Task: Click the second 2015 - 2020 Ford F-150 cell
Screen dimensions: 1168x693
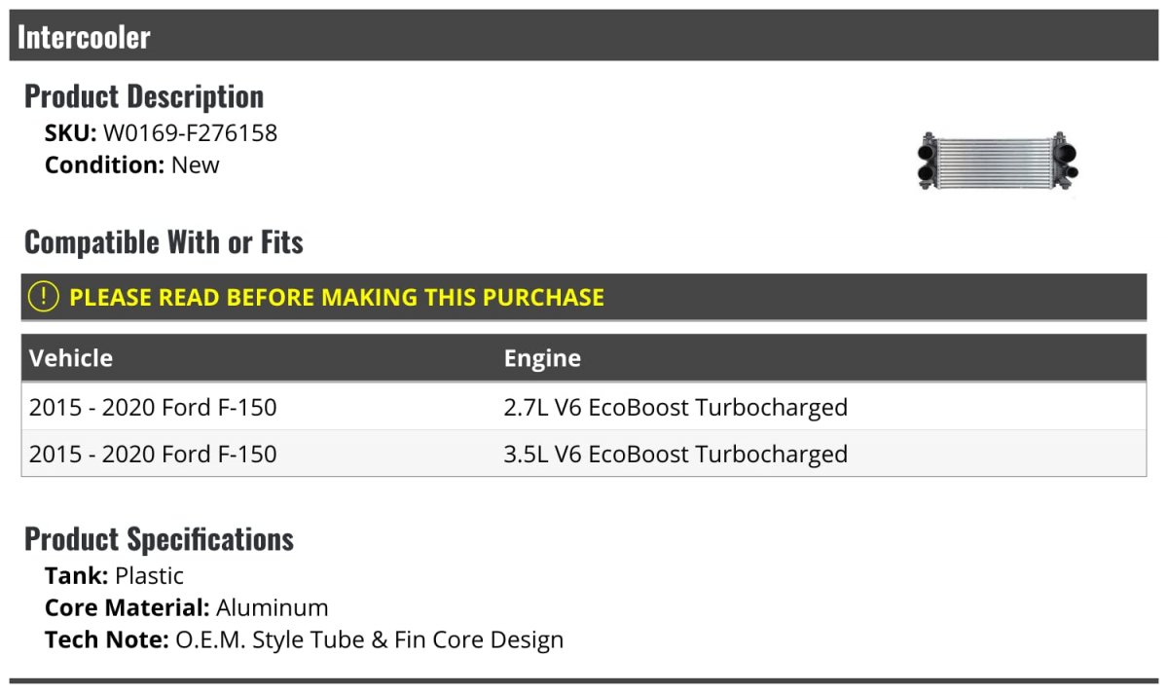Action: tap(153, 454)
